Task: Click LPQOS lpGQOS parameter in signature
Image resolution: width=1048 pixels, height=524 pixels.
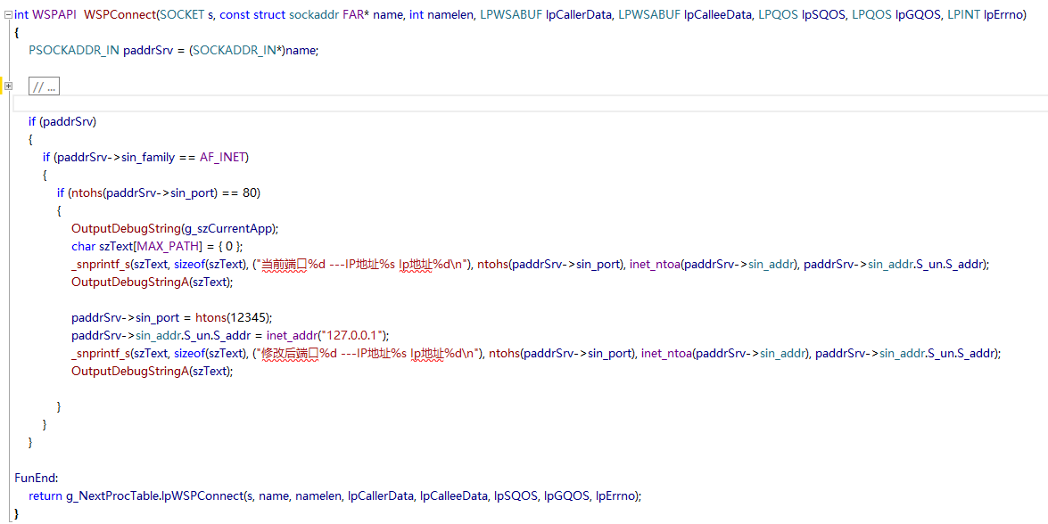Action: point(895,14)
